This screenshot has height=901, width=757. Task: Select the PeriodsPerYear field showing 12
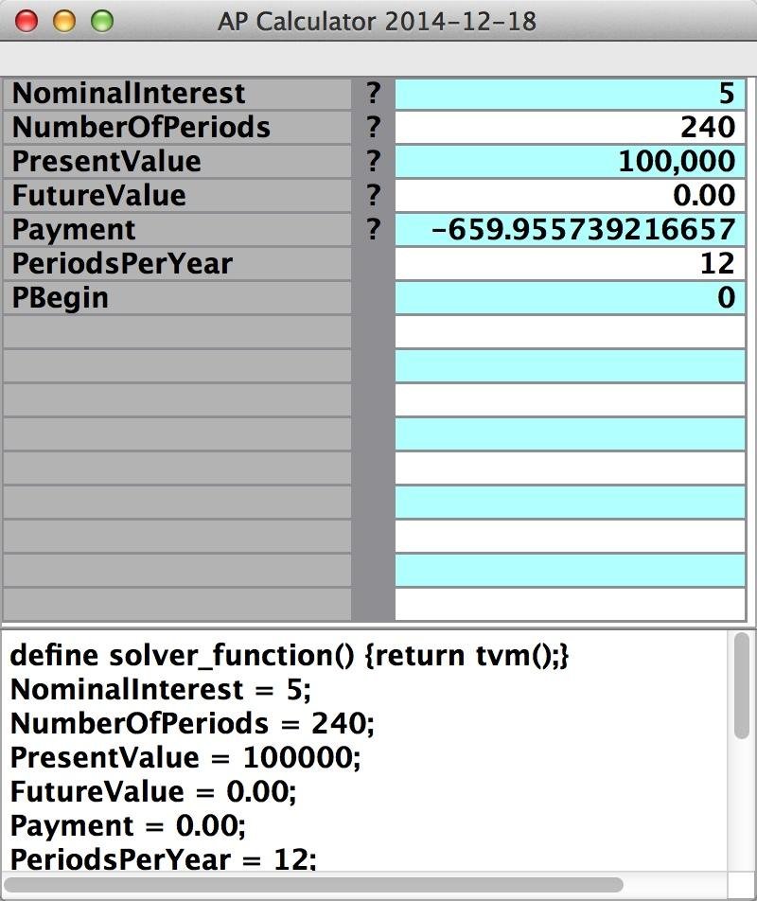click(570, 264)
